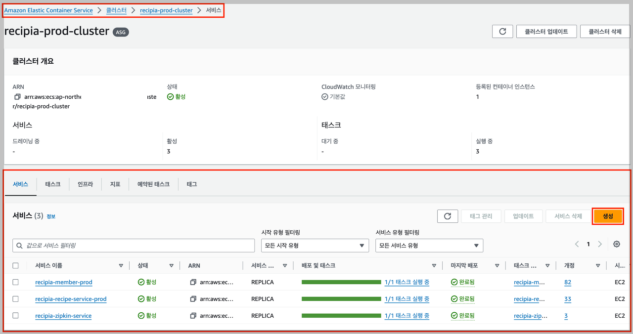Open task definition link recipia-re…
633x334 pixels.
click(x=529, y=299)
